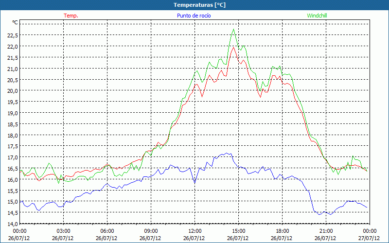Click the 16,0 y-axis value
Screen dimensions: 389x243
(x=13, y=179)
